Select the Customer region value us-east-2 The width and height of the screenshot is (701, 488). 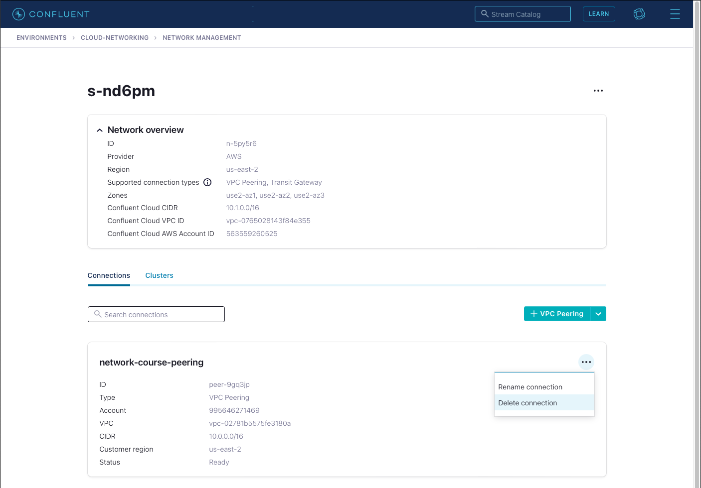tap(225, 449)
